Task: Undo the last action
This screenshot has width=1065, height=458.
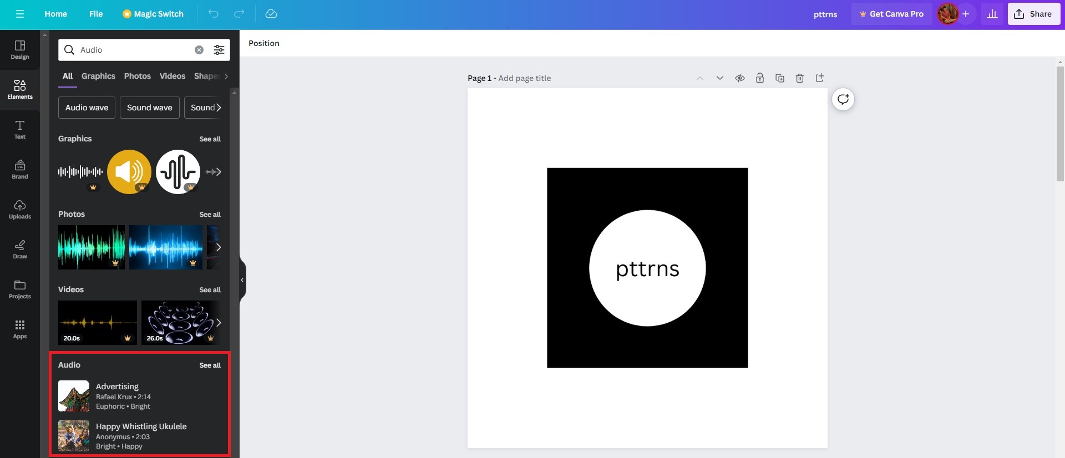Action: pos(214,14)
